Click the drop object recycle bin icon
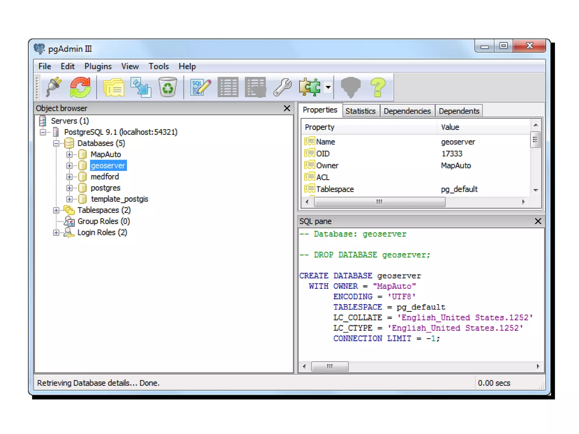The image size is (579, 434). click(x=167, y=87)
